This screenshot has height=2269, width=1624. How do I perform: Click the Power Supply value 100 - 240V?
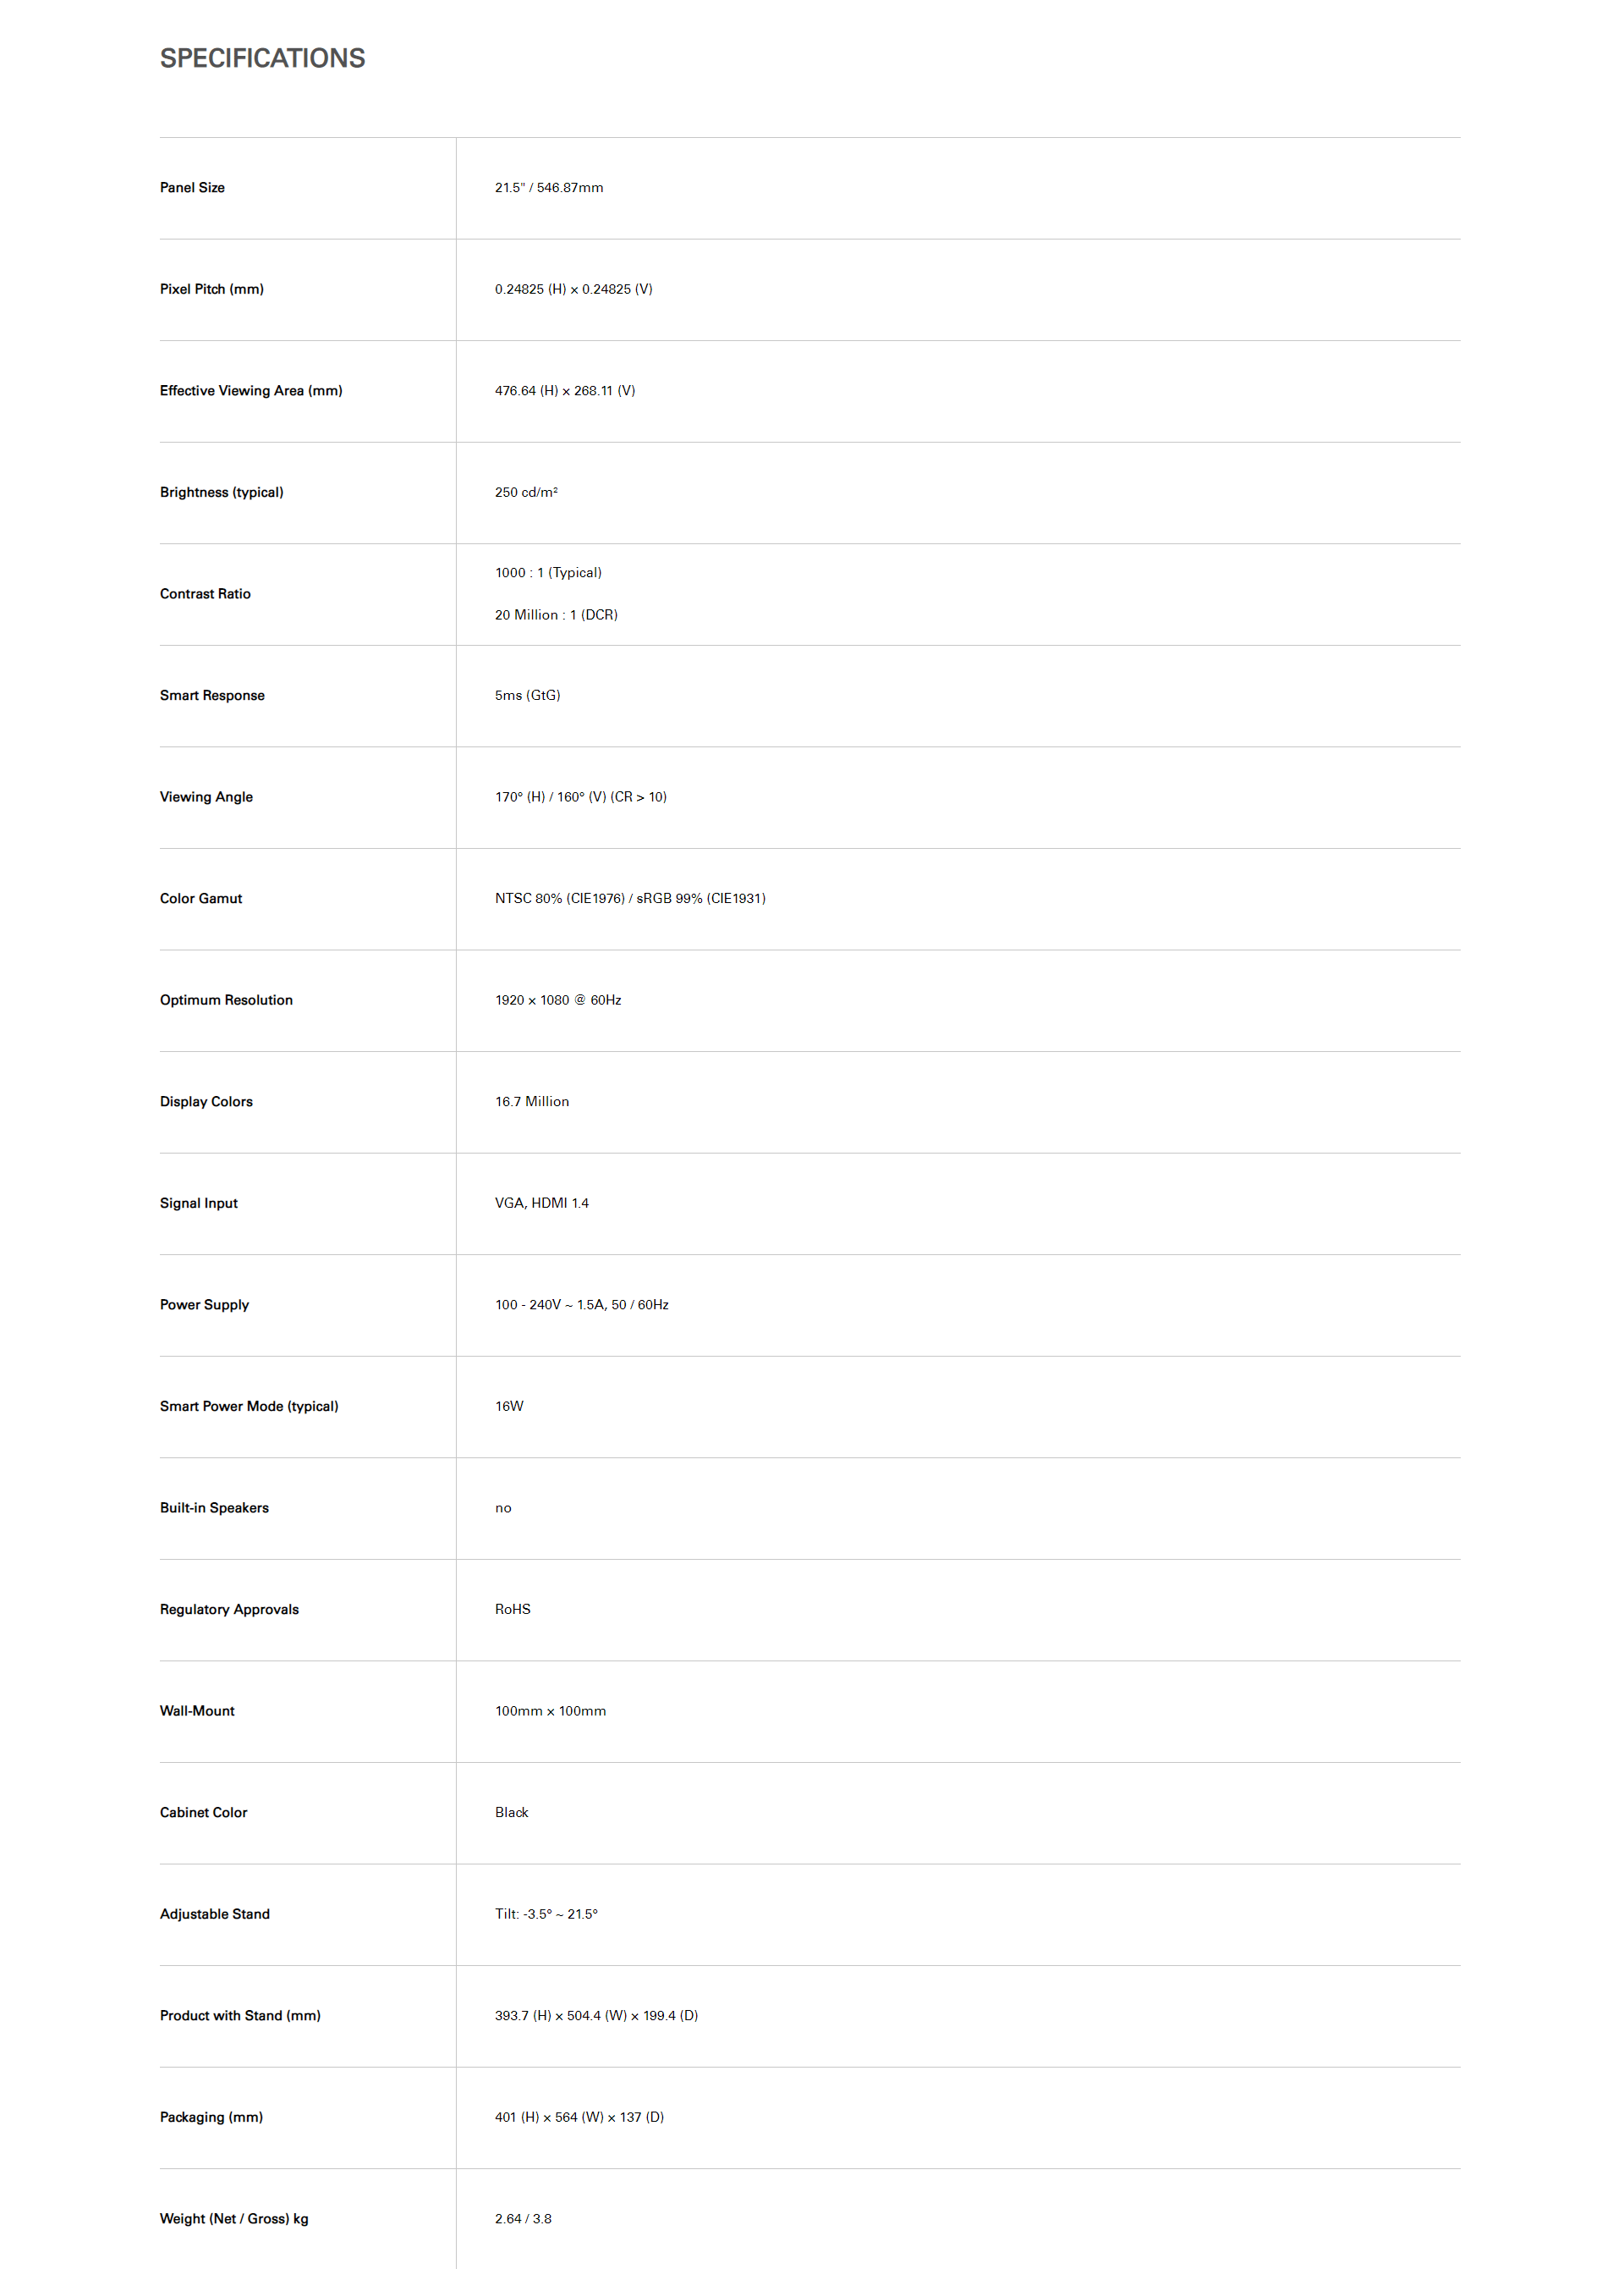tap(582, 1304)
